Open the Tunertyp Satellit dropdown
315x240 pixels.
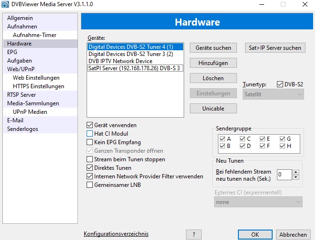273,94
